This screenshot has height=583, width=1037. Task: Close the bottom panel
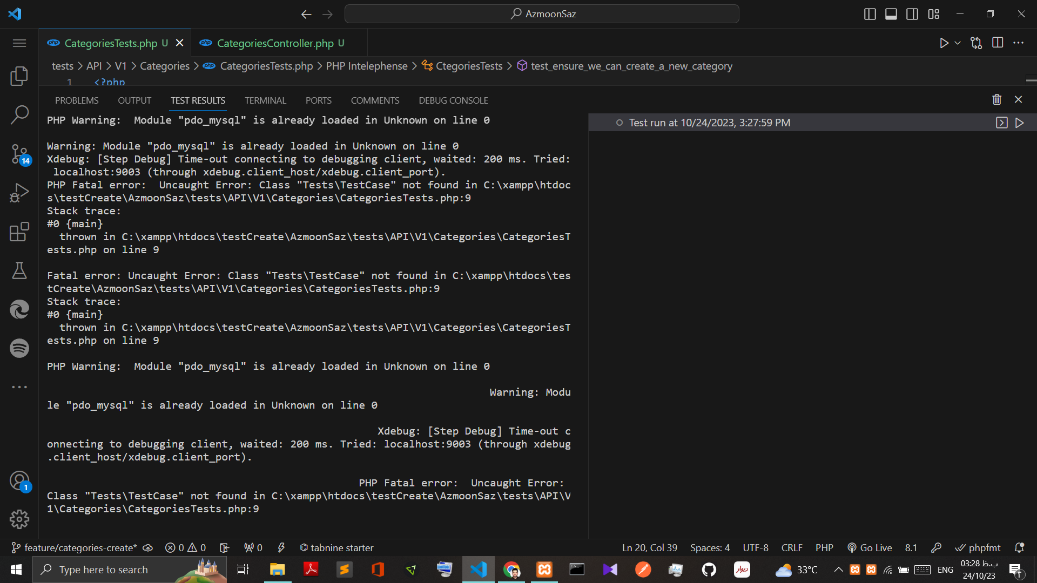tap(1018, 99)
